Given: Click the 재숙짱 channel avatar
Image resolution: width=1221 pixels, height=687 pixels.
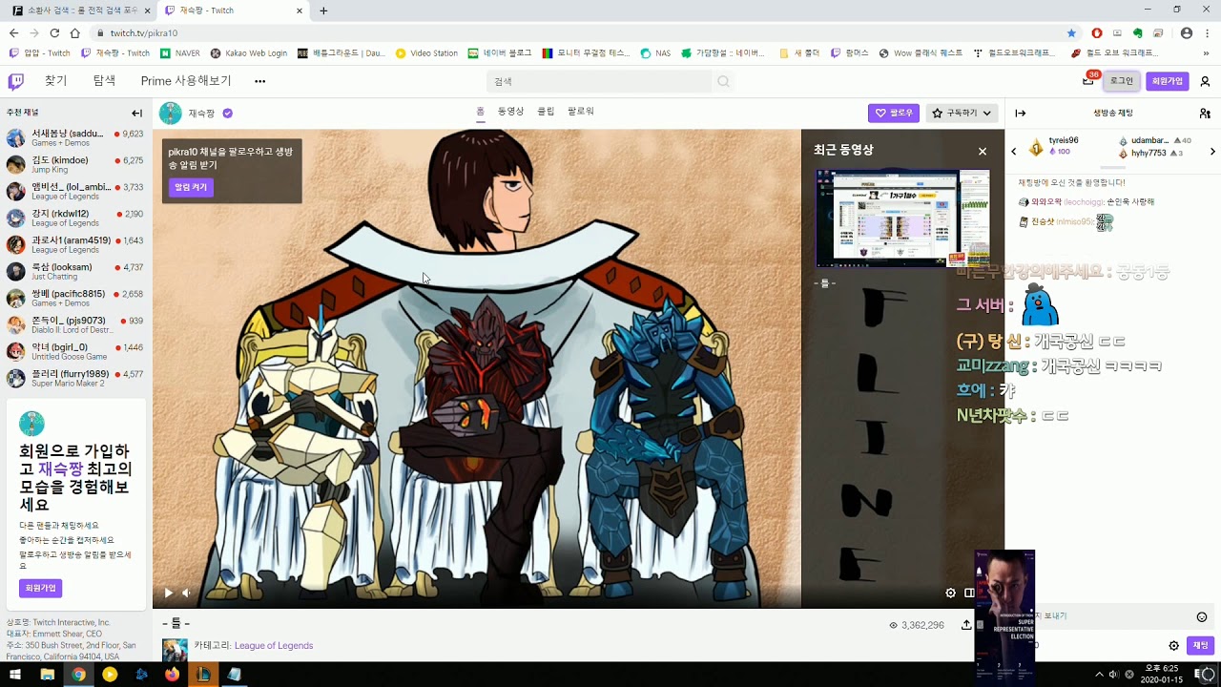Looking at the screenshot, I should [170, 113].
